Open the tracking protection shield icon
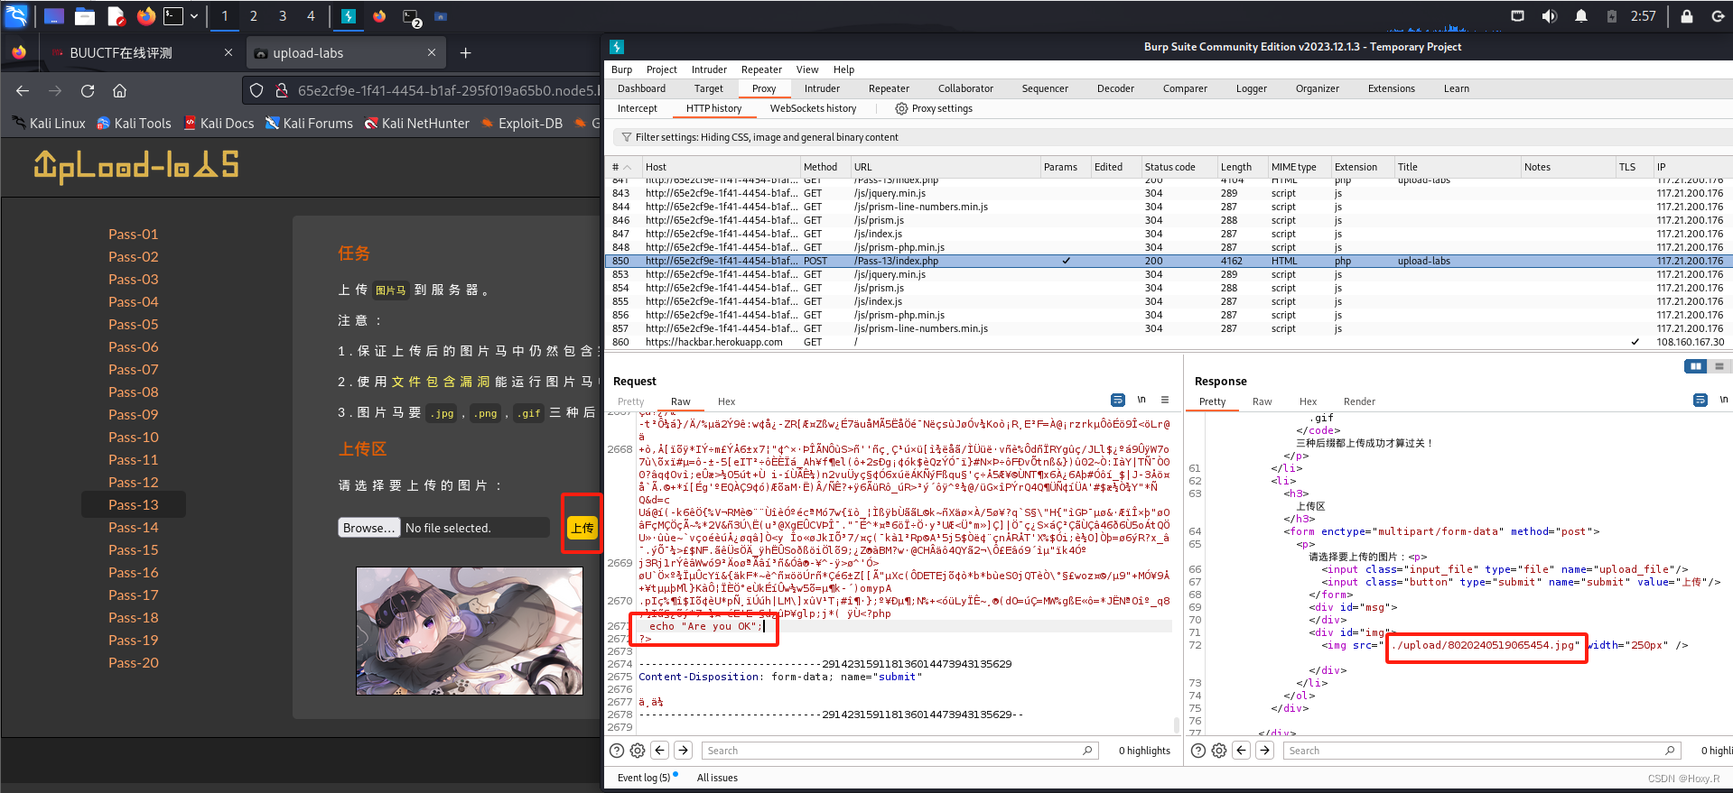The height and width of the screenshot is (793, 1733). tap(256, 90)
